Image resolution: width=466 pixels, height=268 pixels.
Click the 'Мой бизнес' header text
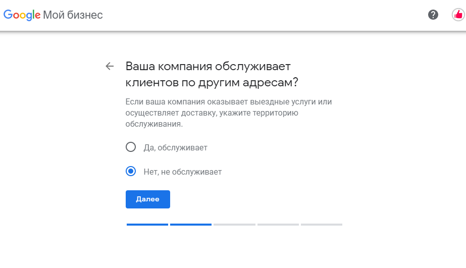click(x=73, y=15)
